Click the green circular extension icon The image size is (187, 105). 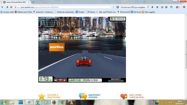(172, 7)
